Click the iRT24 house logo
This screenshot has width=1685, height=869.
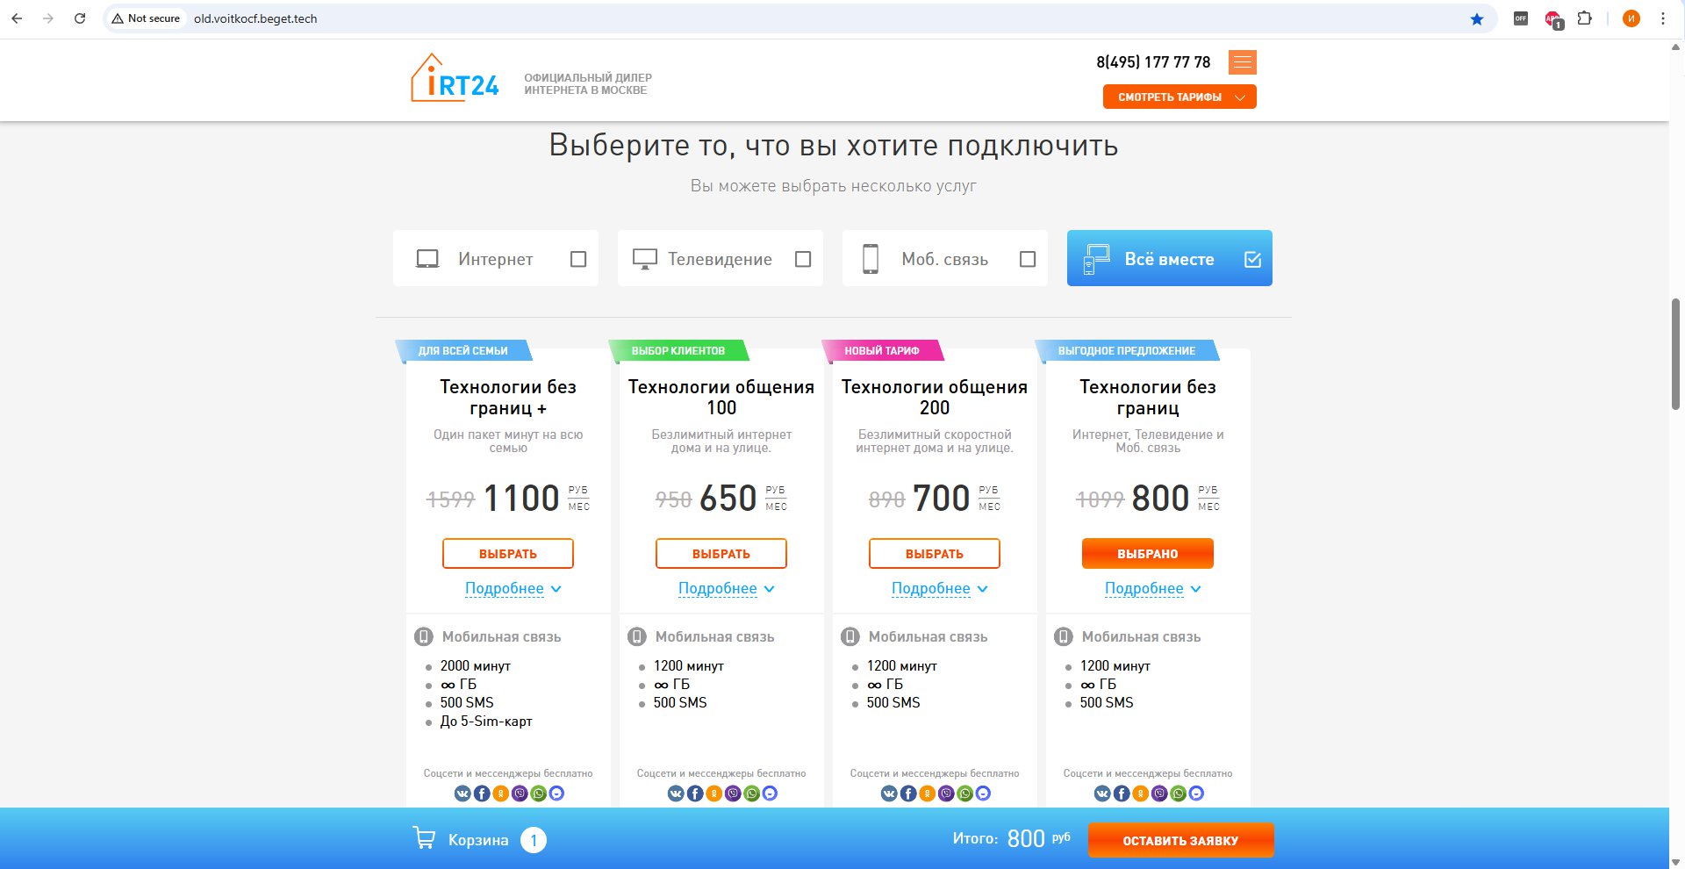pyautogui.click(x=455, y=78)
